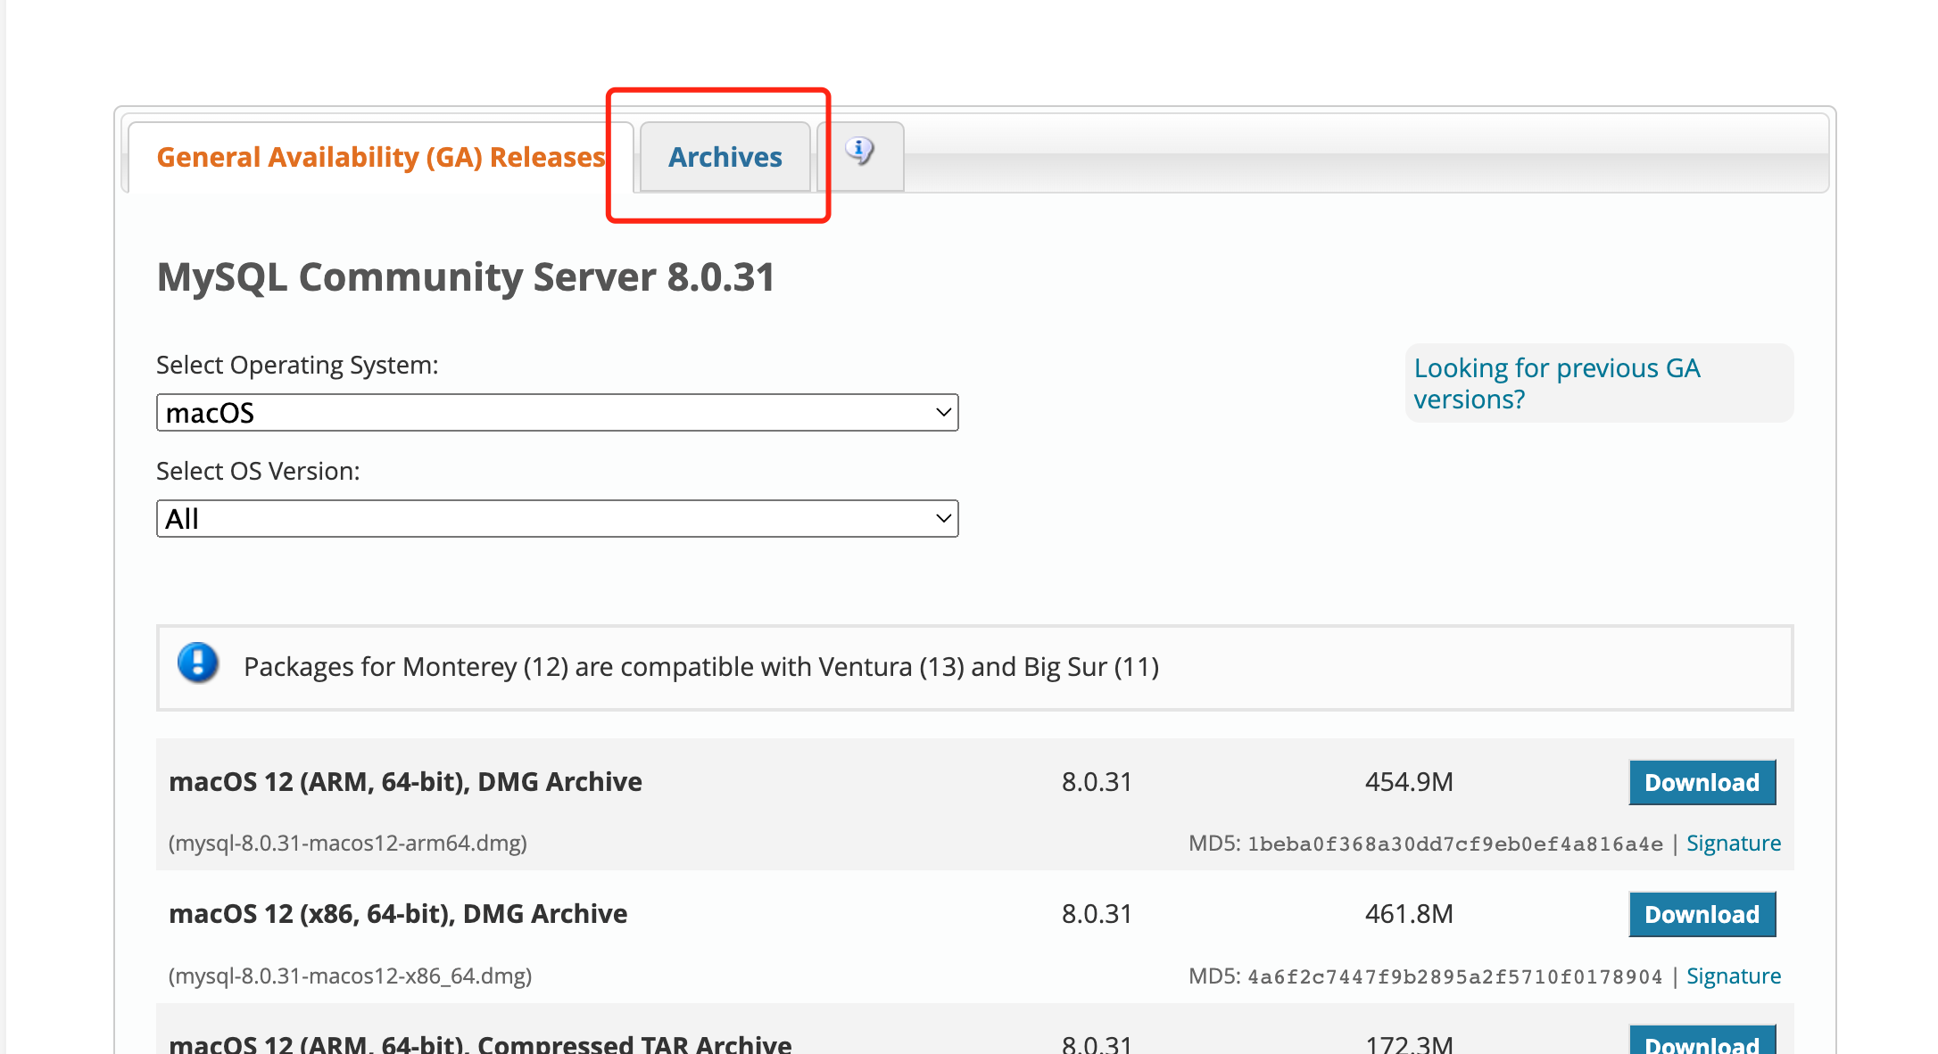Viewport: 1938px width, 1054px height.
Task: Click the MD5 hash beginning 4a6f2c74
Action: point(1455,977)
